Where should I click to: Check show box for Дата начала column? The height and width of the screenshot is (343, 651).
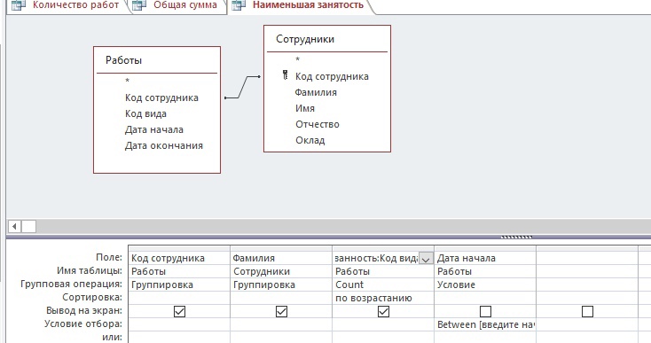(x=485, y=311)
